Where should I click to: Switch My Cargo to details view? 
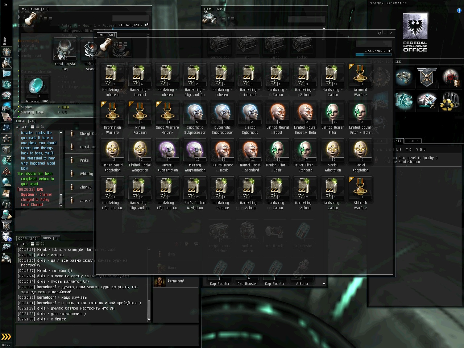tap(46, 18)
